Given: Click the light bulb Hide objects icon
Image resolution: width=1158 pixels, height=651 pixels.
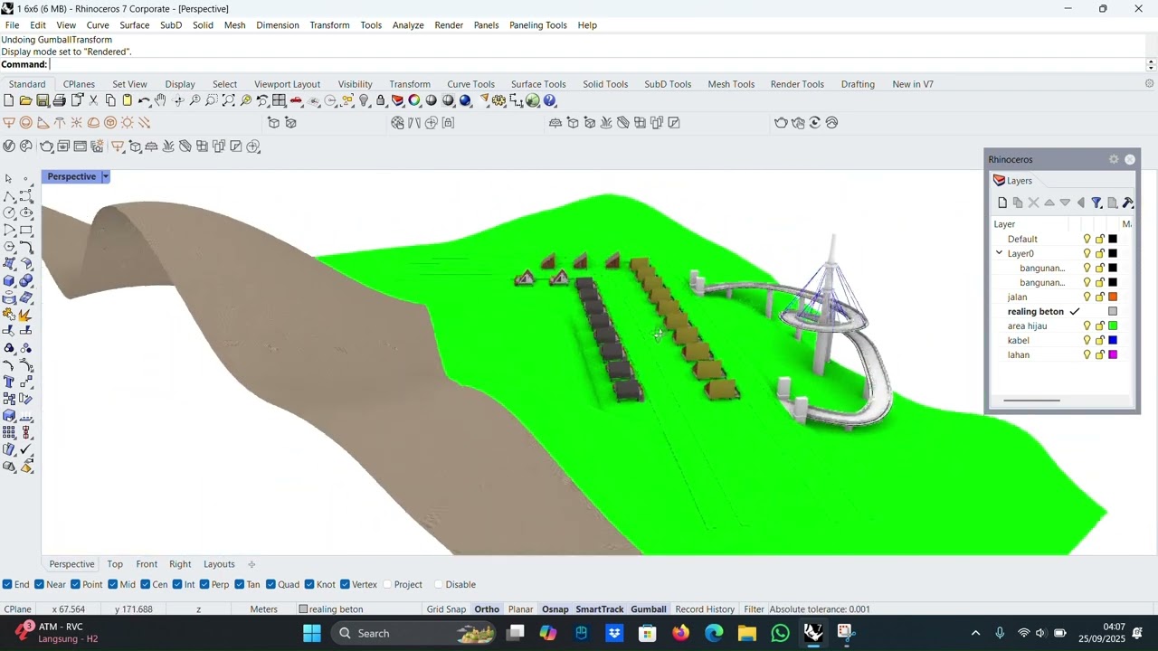Looking at the screenshot, I should (x=364, y=100).
